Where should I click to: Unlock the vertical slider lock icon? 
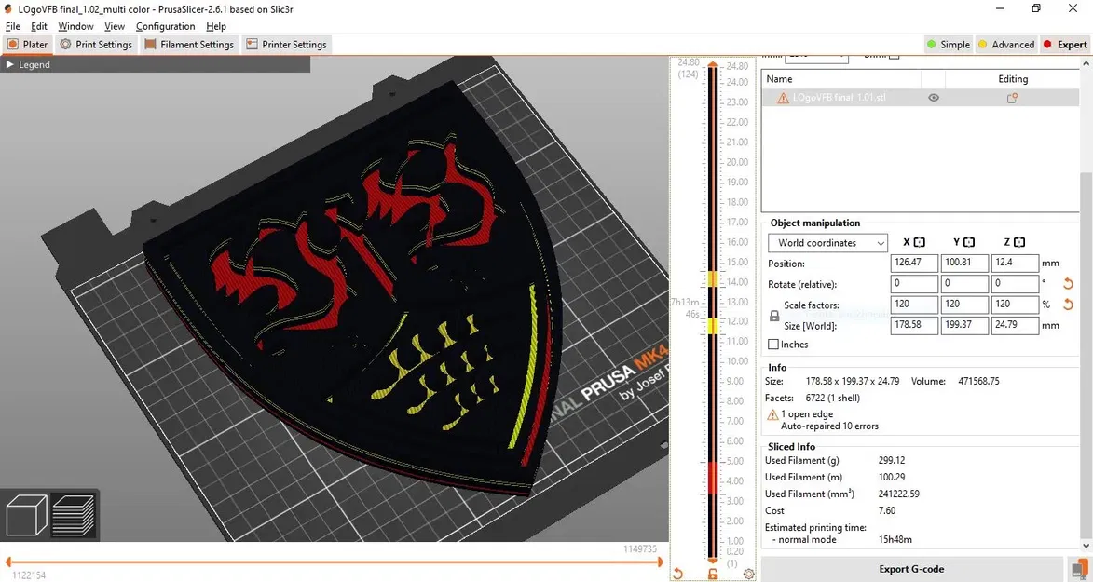(713, 574)
